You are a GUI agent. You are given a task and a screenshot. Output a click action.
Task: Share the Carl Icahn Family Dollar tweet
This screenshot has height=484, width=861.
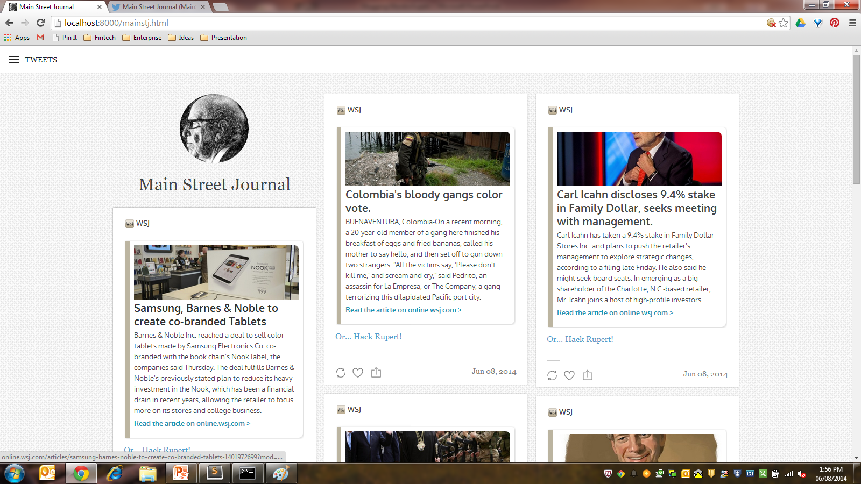pos(588,375)
